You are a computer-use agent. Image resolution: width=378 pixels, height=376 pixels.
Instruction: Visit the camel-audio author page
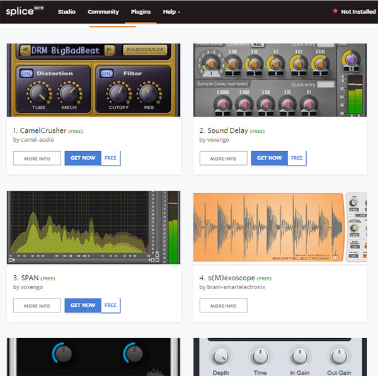pyautogui.click(x=37, y=140)
